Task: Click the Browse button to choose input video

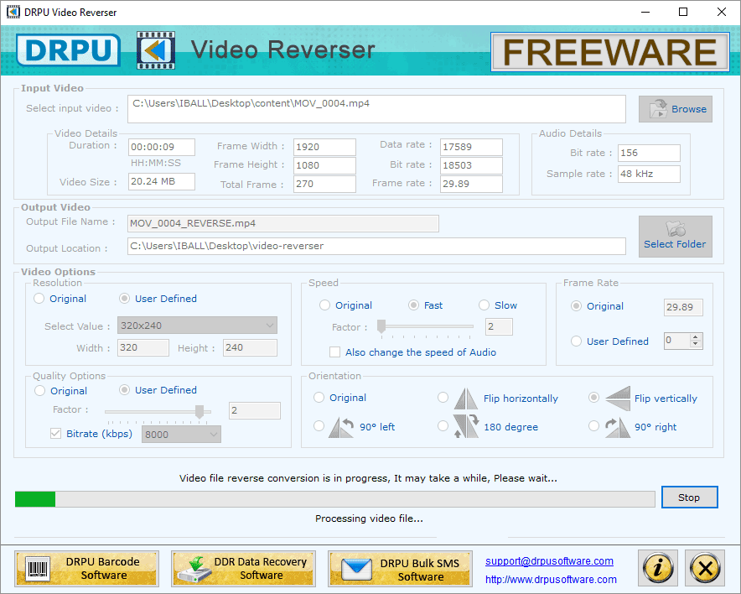Action: (x=676, y=109)
